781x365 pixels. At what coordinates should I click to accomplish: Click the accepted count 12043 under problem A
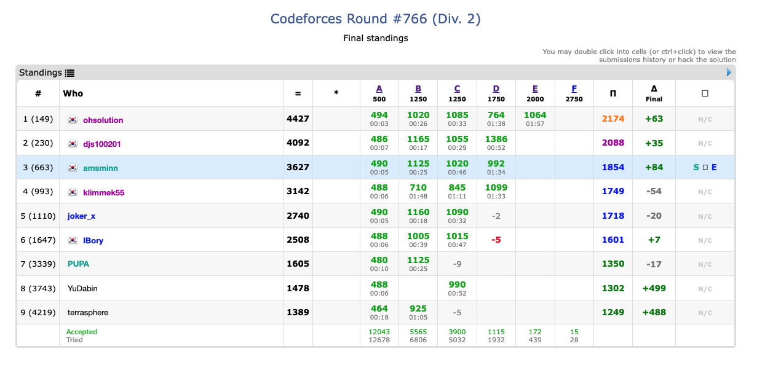[x=379, y=332]
